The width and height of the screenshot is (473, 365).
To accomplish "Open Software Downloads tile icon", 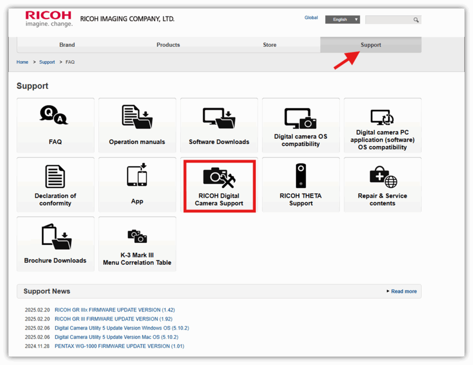I will tap(218, 117).
